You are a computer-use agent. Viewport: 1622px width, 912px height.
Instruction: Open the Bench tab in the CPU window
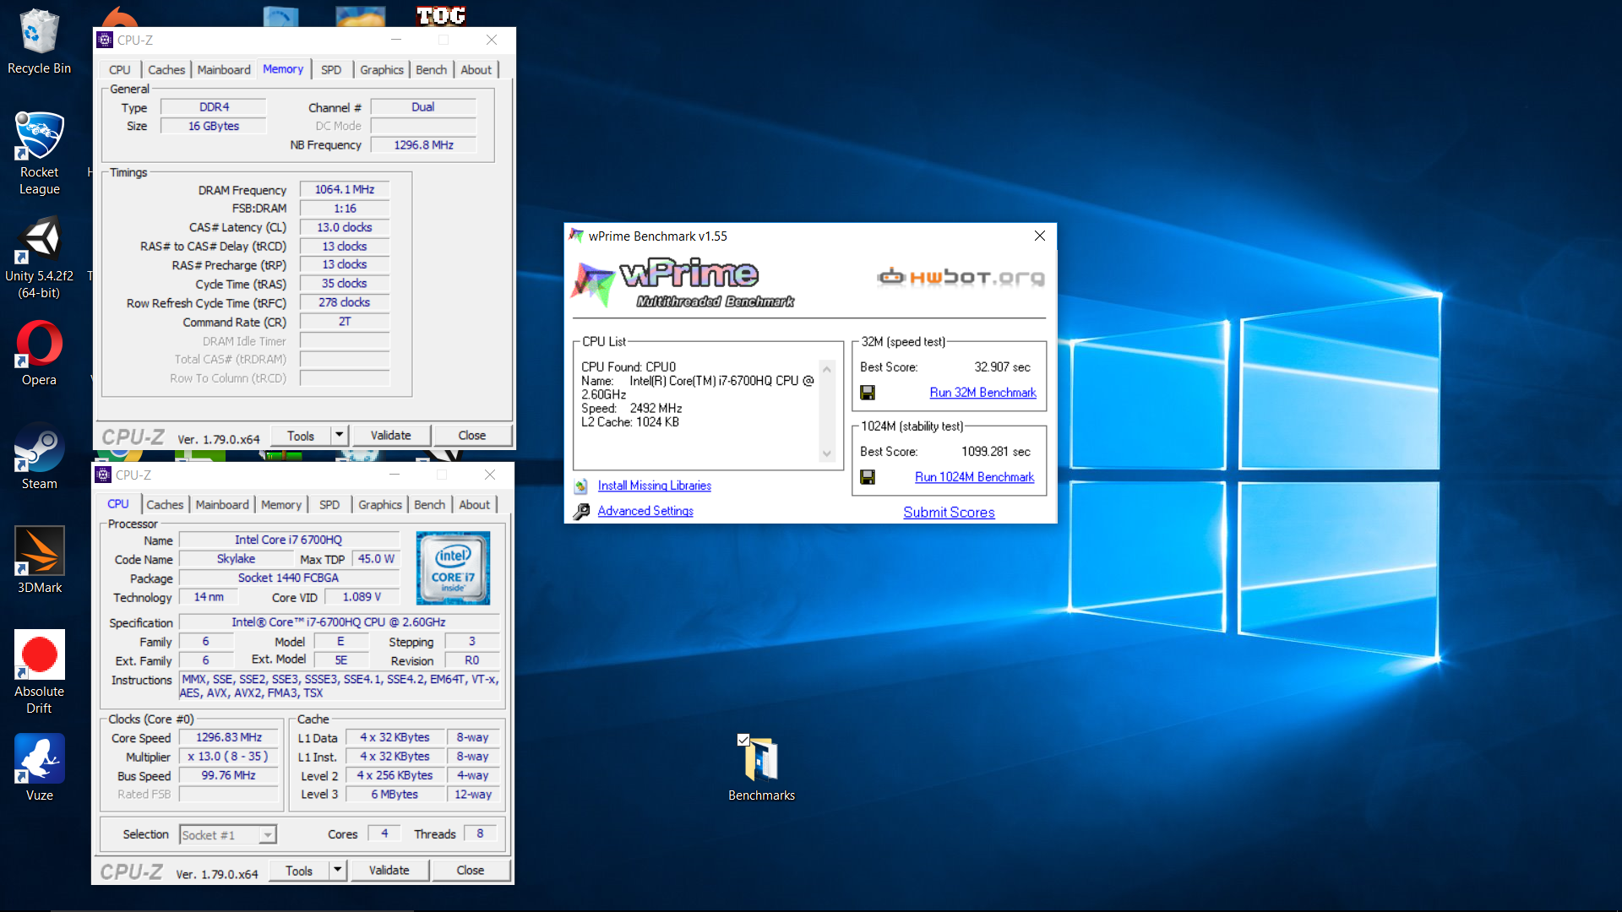pos(429,505)
